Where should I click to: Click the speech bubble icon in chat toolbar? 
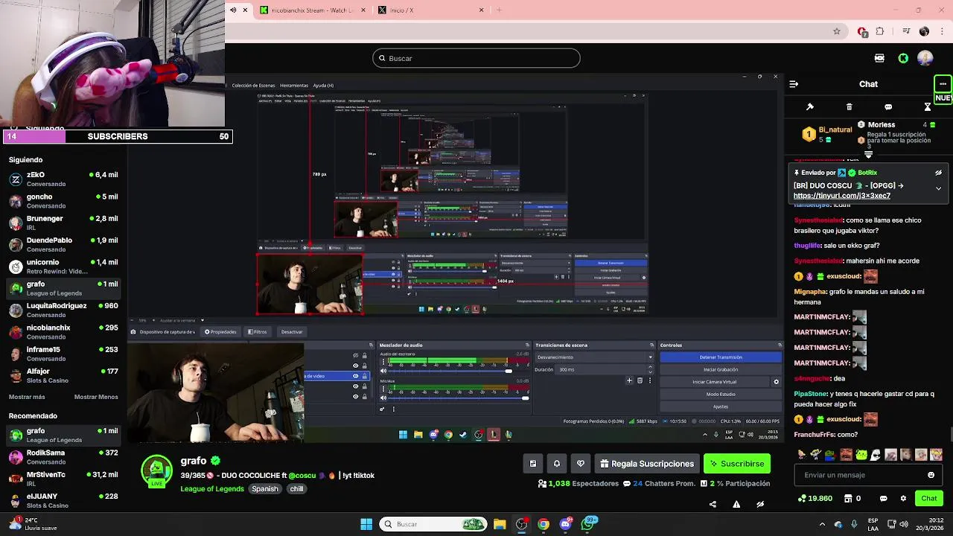pos(888,107)
